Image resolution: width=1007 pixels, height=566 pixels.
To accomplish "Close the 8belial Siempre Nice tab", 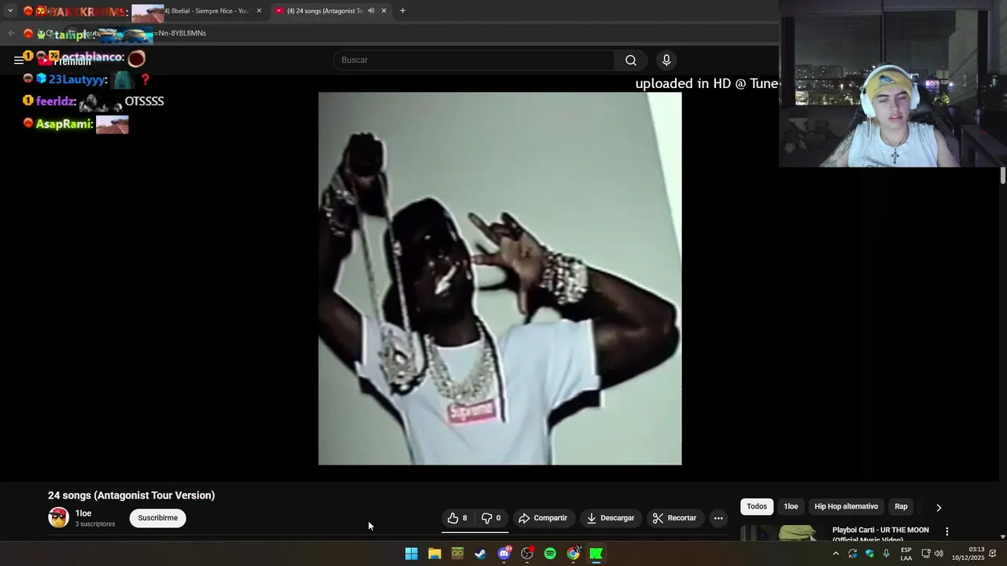I will (x=259, y=11).
